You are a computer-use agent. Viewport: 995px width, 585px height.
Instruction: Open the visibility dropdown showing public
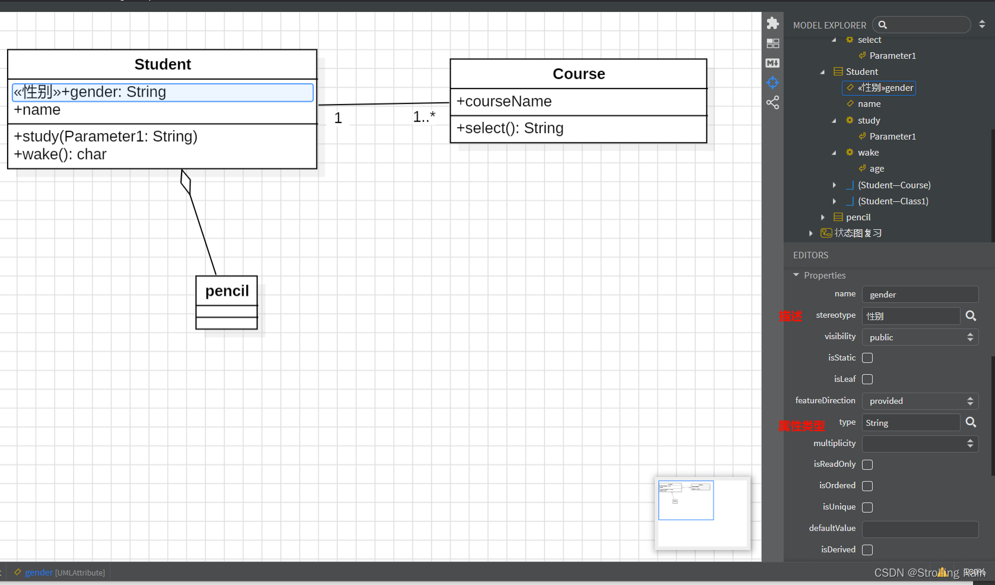coord(920,337)
